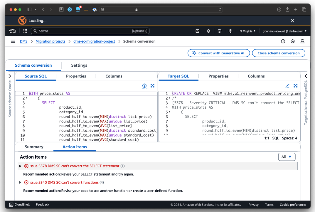Image resolution: width=315 pixels, height=212 pixels.
Task: Open the notifications bell
Action: point(208,31)
